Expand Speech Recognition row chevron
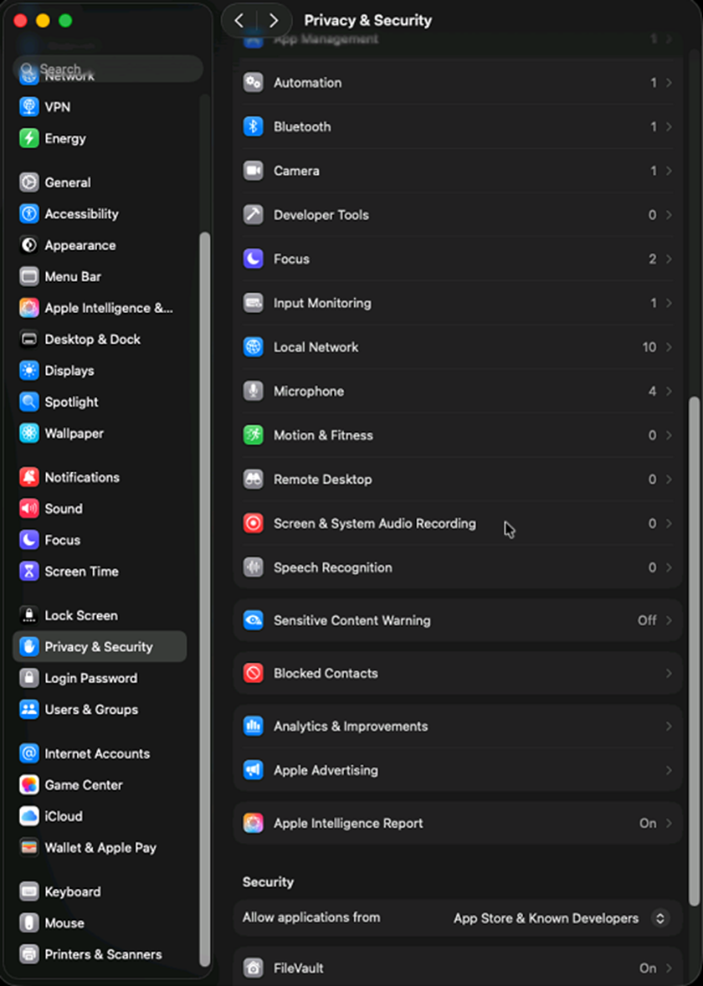703x986 pixels. click(669, 567)
